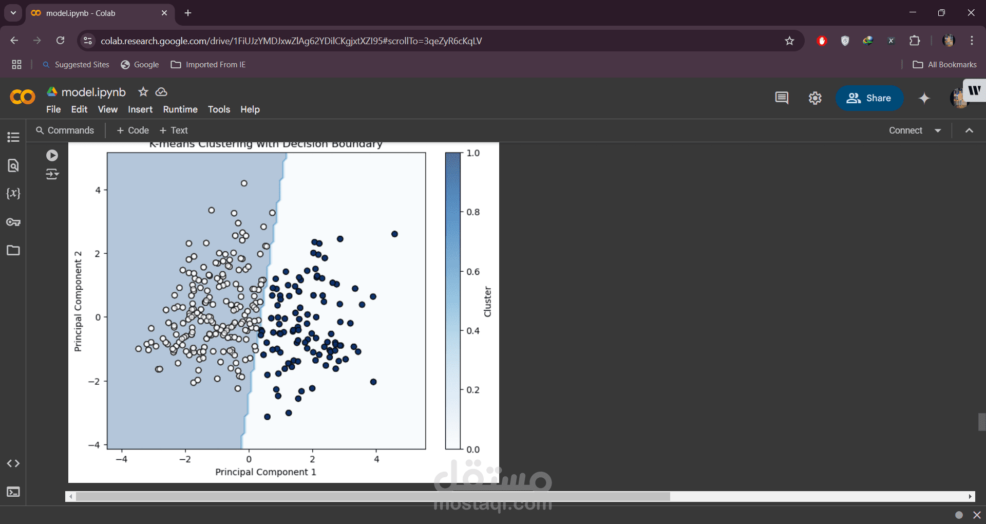
Task: Click the Gemini sparkle icon
Action: tap(924, 98)
